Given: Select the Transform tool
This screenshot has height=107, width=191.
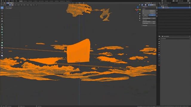Looking at the screenshot, I should pyautogui.click(x=2, y=21).
